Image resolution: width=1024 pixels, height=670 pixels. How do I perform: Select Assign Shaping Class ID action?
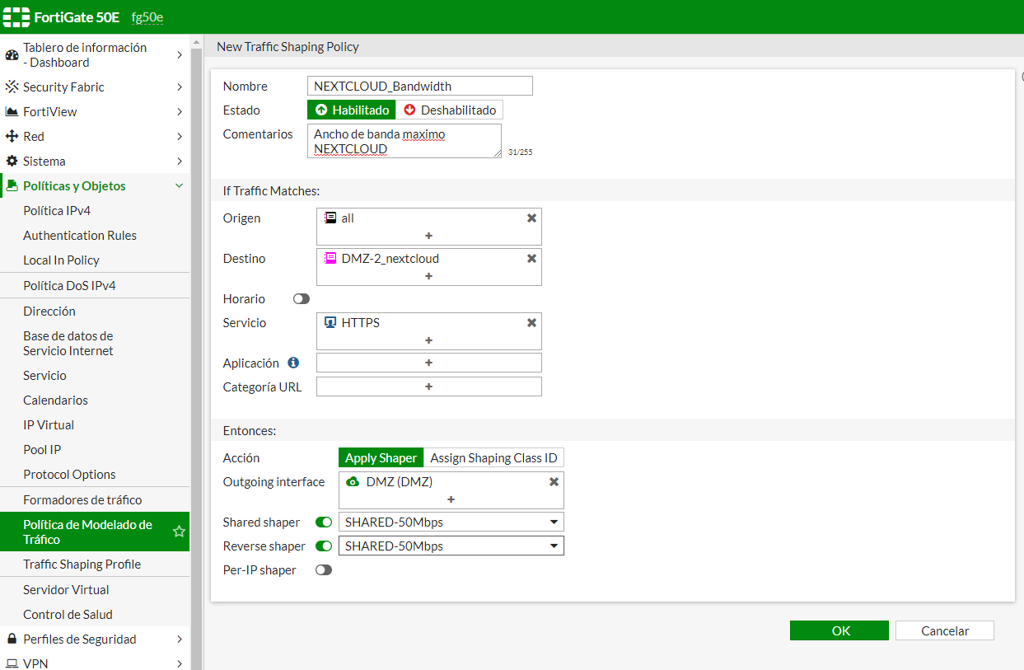[x=493, y=457]
